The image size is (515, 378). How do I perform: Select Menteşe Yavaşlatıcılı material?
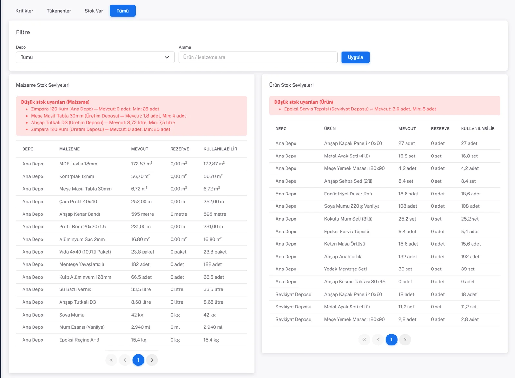[x=81, y=264]
